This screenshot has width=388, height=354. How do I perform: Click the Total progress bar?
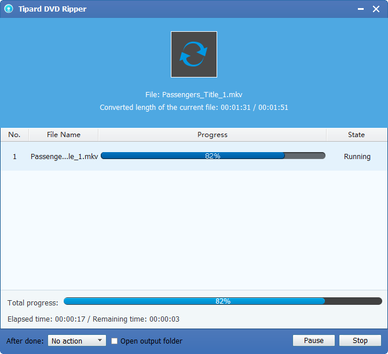(x=222, y=301)
